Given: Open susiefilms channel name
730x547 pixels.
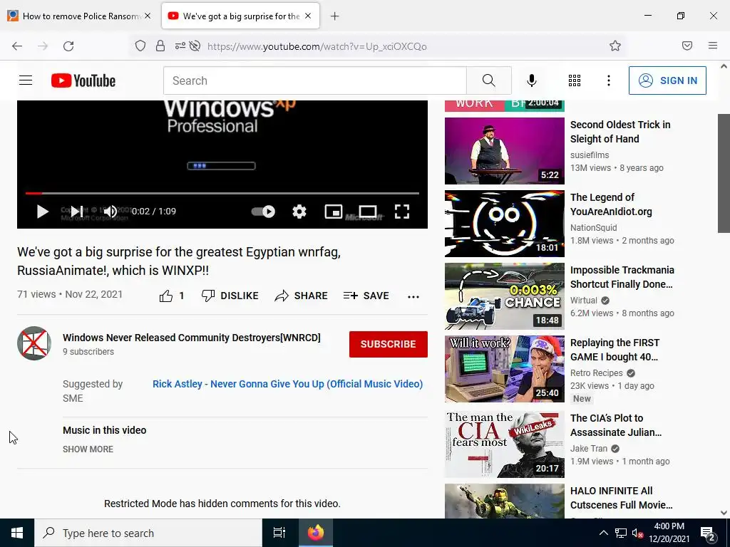Looking at the screenshot, I should coord(590,155).
